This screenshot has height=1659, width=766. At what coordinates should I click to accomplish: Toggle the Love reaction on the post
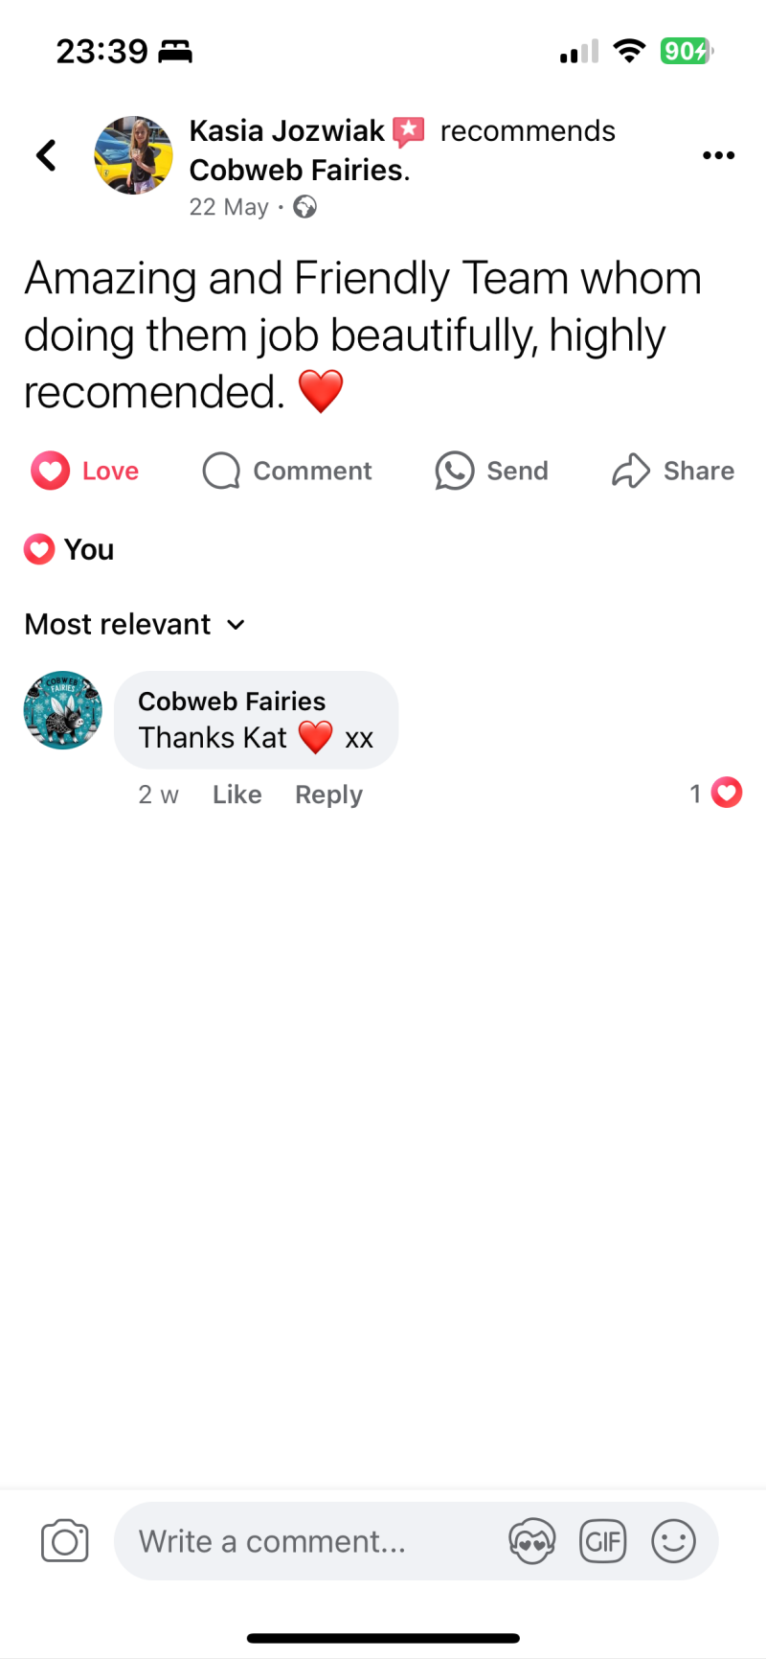click(85, 471)
